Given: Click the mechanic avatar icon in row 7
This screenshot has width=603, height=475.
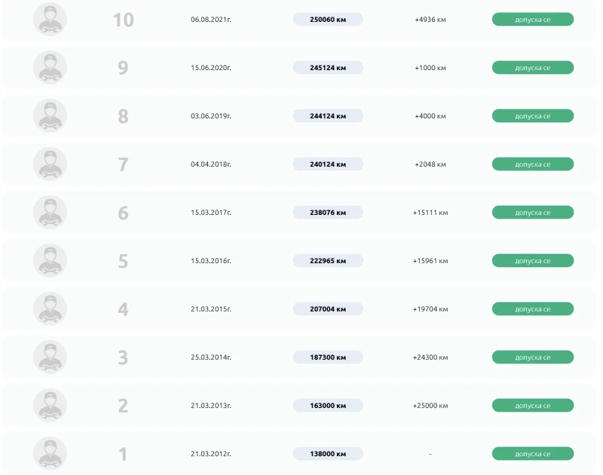Looking at the screenshot, I should pyautogui.click(x=50, y=164).
